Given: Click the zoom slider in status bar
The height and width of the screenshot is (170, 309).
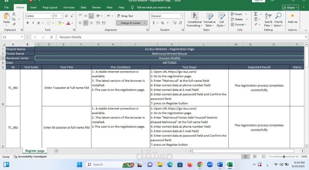Looking at the screenshot, I should coord(284,157).
